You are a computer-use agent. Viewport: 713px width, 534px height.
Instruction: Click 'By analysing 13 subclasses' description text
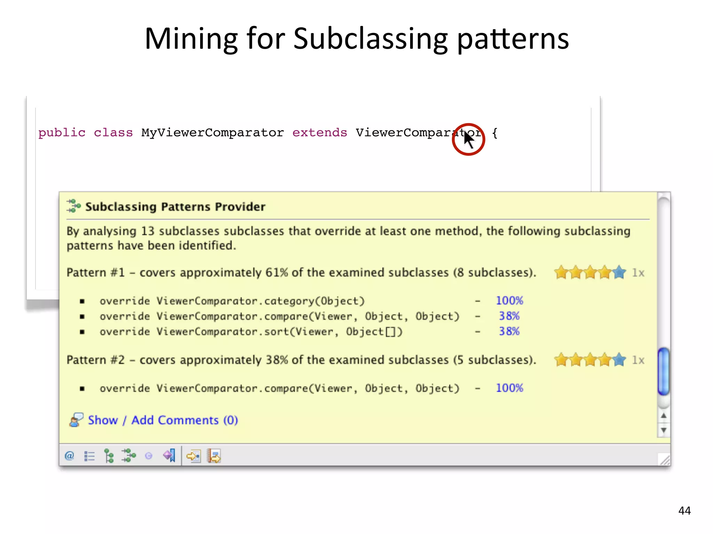pos(348,238)
